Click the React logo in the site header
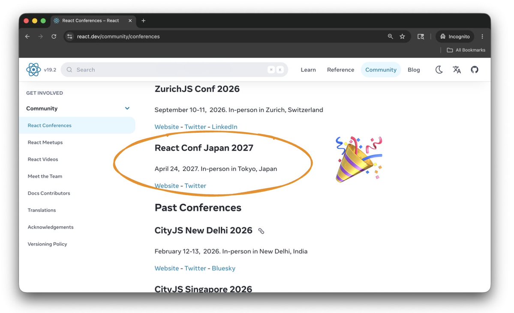 click(33, 69)
